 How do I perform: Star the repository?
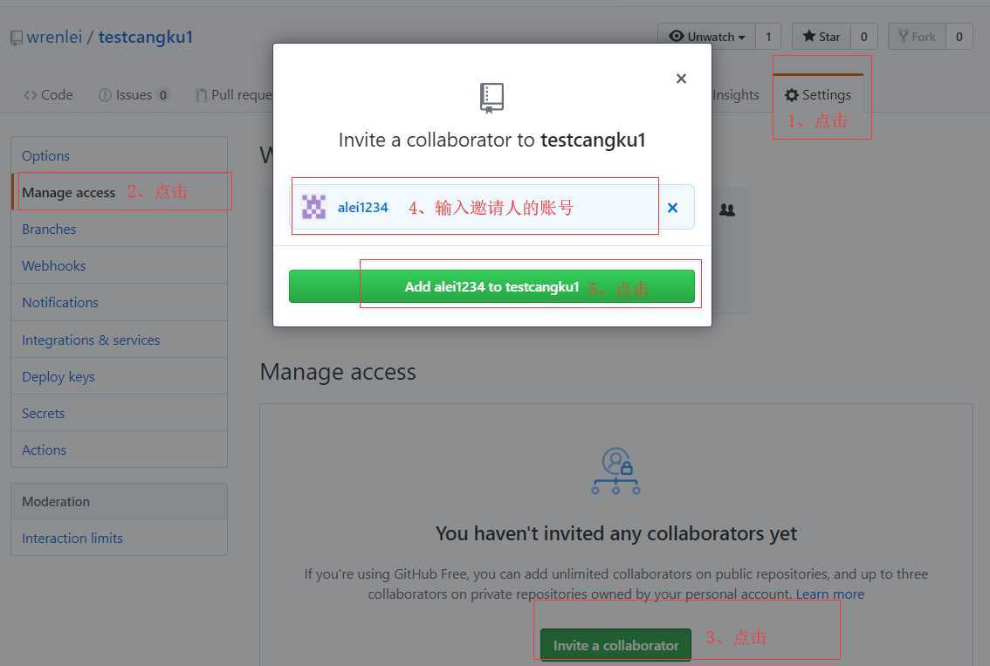(x=821, y=37)
